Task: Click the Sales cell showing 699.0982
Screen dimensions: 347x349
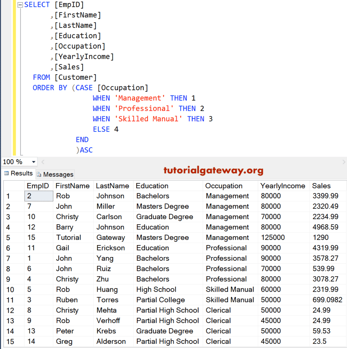Action: tap(327, 300)
